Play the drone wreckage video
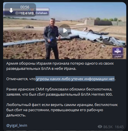 pyautogui.click(x=65, y=30)
